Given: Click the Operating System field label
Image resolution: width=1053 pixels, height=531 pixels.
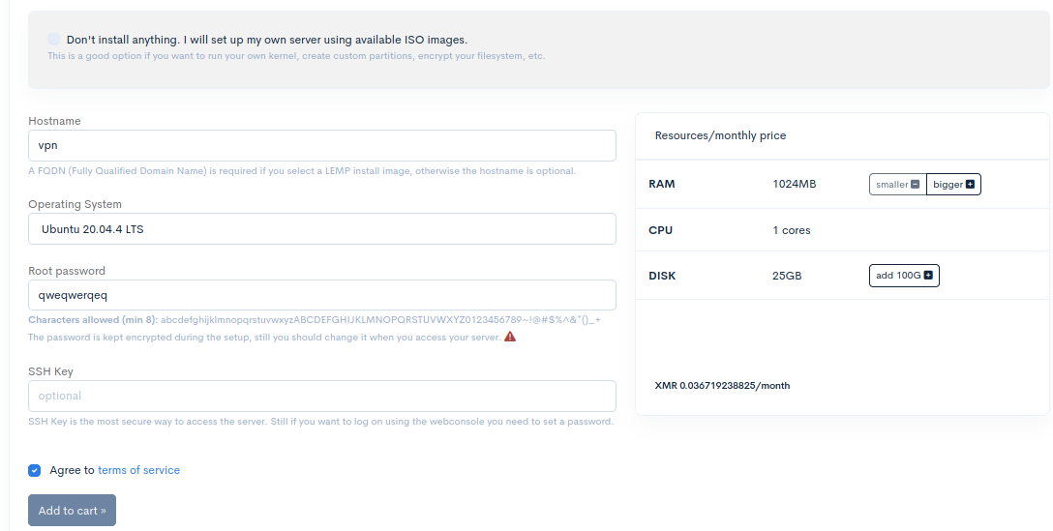Looking at the screenshot, I should point(75,204).
